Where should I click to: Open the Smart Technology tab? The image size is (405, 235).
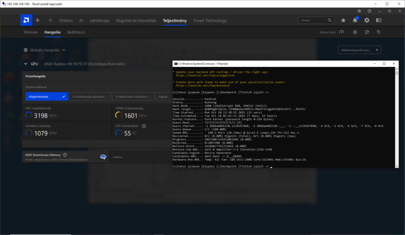[x=210, y=20]
